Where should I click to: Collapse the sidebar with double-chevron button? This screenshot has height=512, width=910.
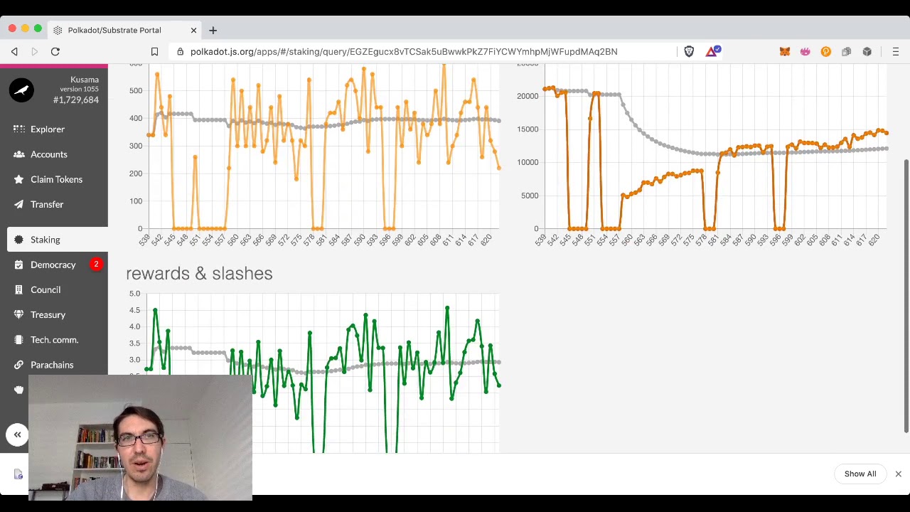coord(18,434)
